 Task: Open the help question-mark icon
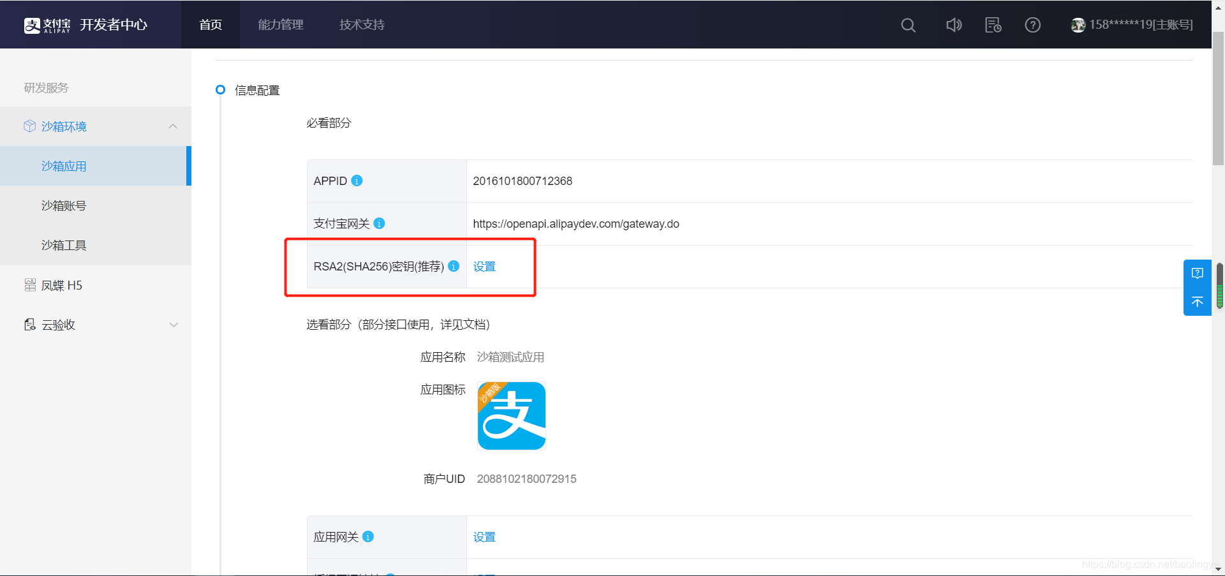[x=1032, y=25]
